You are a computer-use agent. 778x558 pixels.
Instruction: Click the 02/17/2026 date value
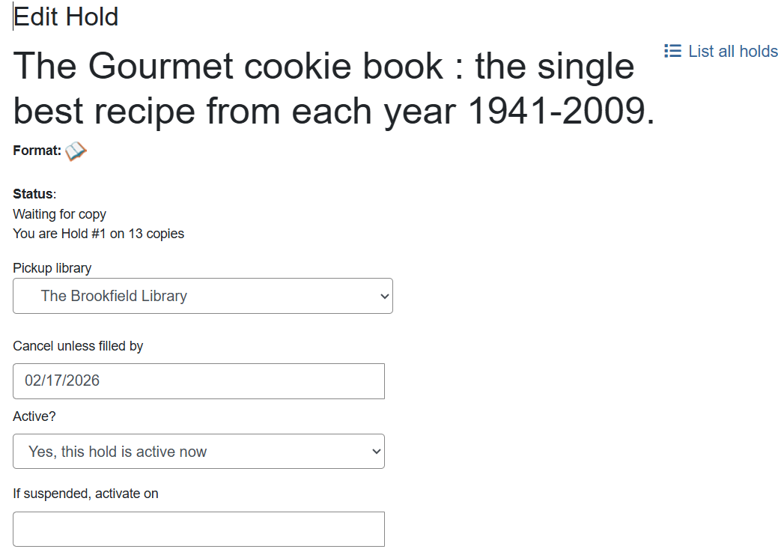coord(62,380)
